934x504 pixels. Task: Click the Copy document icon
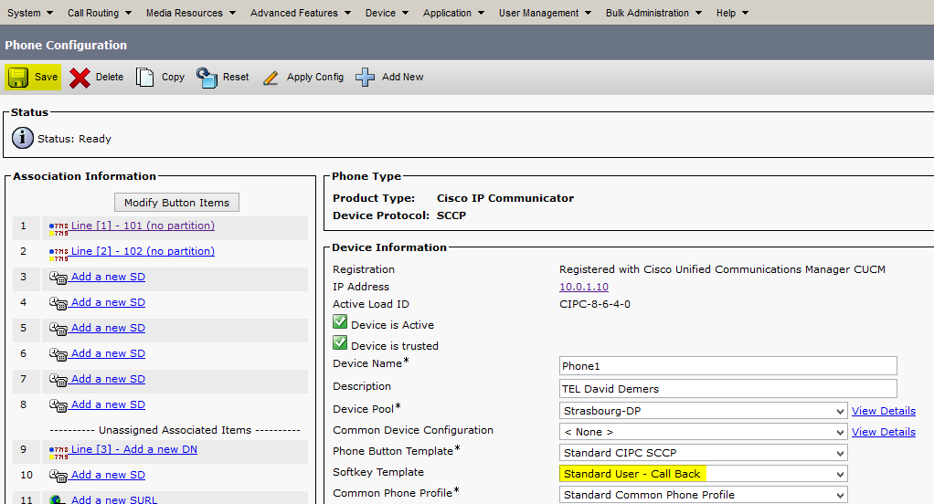click(x=144, y=78)
